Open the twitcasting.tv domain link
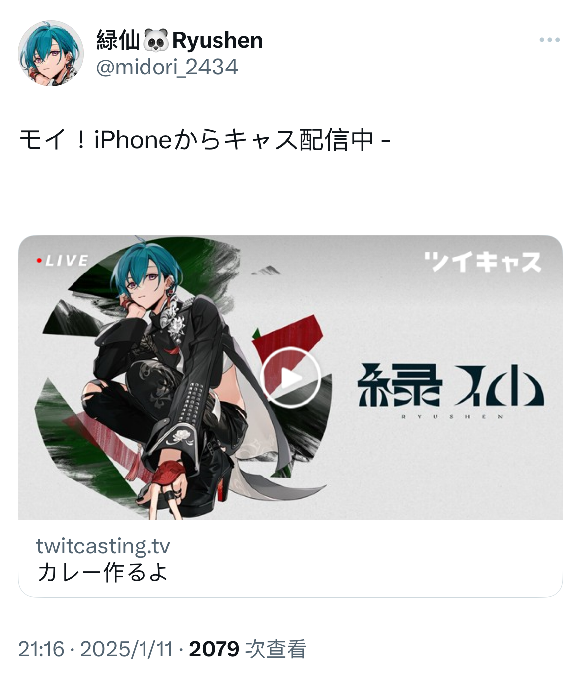This screenshot has height=683, width=581. (x=103, y=546)
